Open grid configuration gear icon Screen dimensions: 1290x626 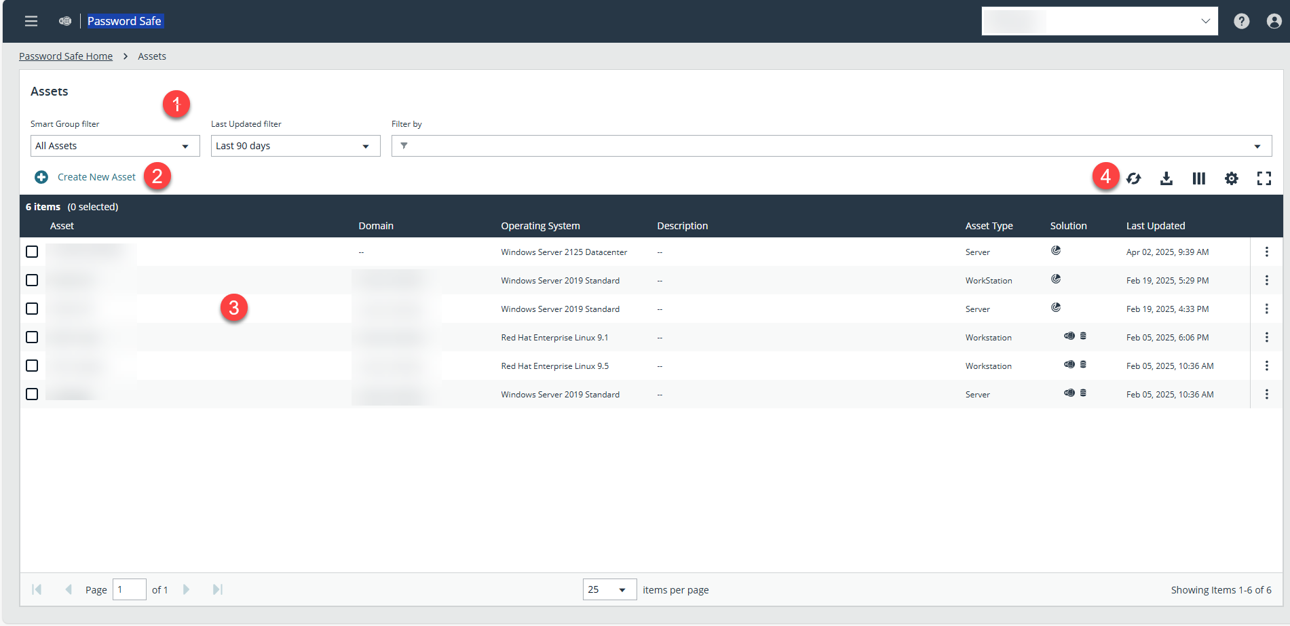1232,178
